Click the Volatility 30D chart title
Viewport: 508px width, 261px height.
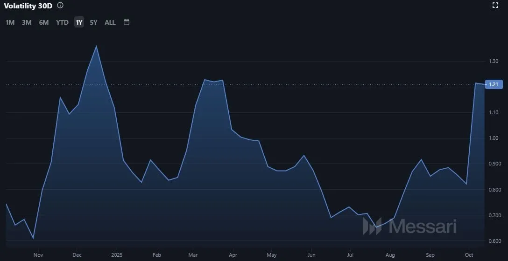(28, 6)
